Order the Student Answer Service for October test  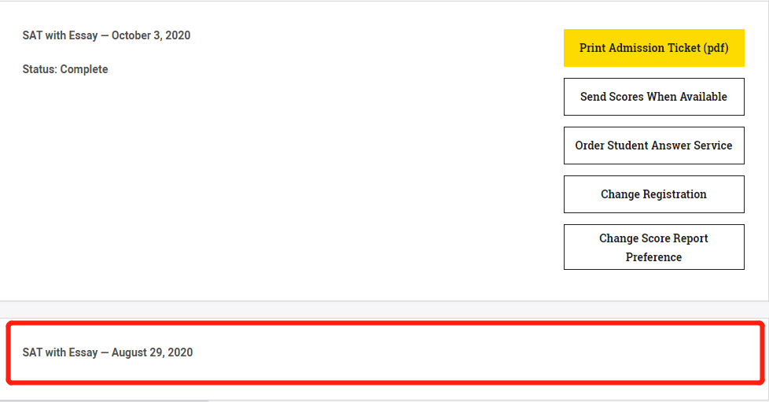click(653, 146)
